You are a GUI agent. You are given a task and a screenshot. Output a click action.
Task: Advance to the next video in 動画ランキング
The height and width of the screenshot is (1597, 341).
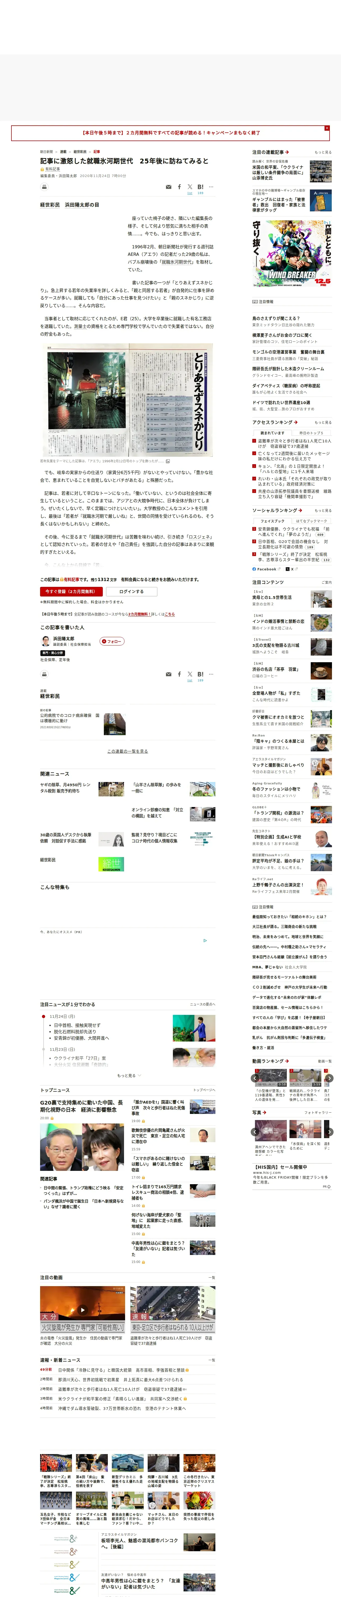329,1078
